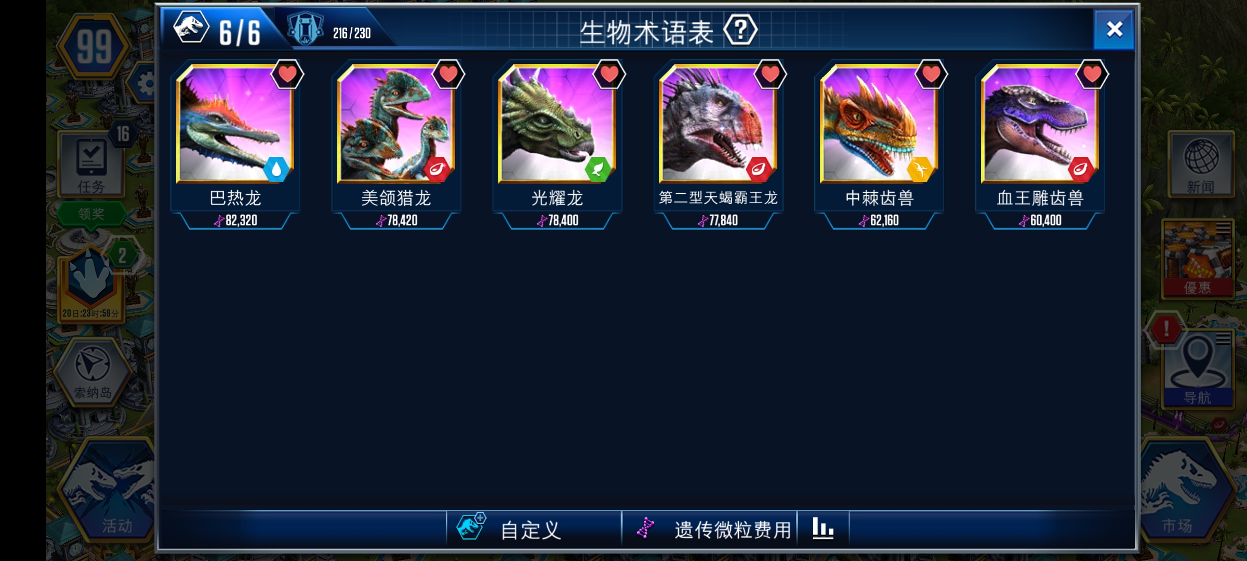The image size is (1247, 561).
Task: Select the 光耀龙 creature portrait
Action: [556, 124]
